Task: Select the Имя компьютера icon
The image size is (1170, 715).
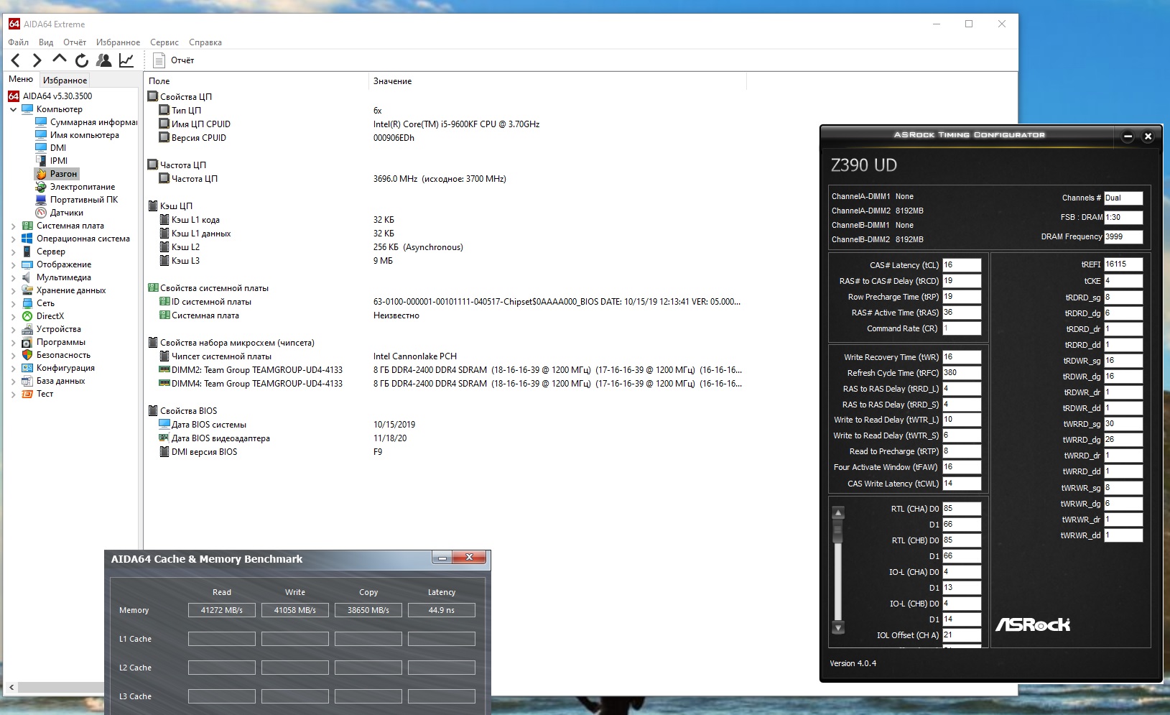Action: click(x=41, y=135)
